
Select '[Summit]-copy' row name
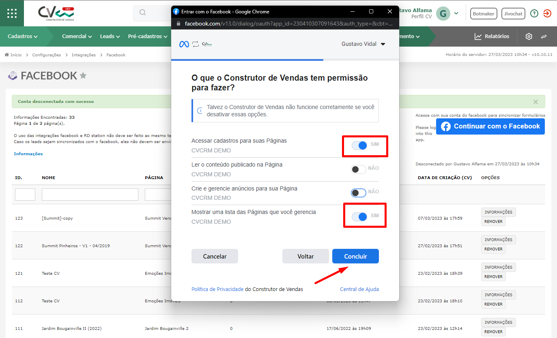(x=57, y=218)
